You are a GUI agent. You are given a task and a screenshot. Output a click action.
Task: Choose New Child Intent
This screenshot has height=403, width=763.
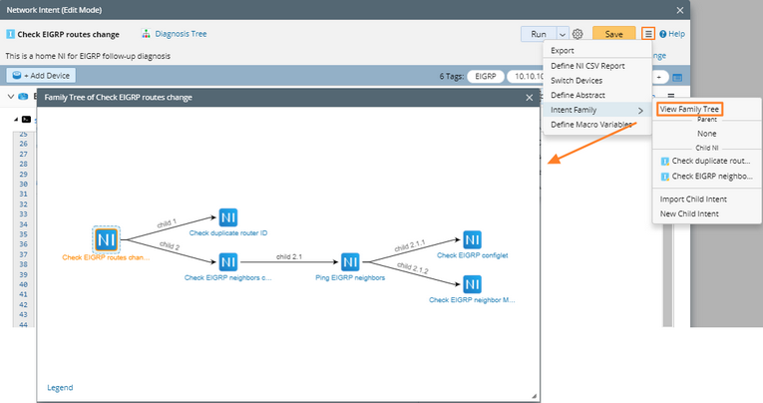coord(689,213)
